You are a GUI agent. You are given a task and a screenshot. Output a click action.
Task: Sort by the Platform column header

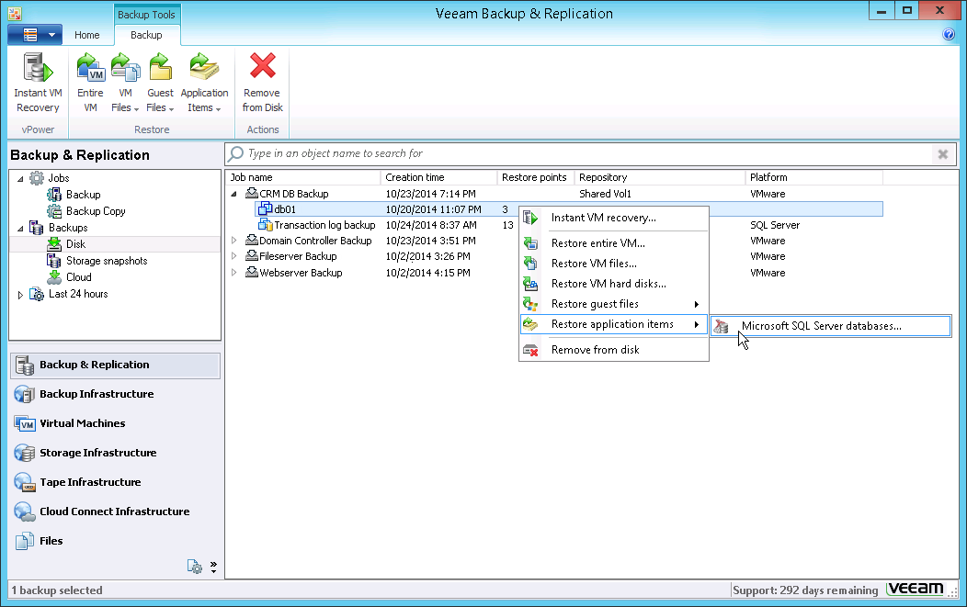[814, 177]
